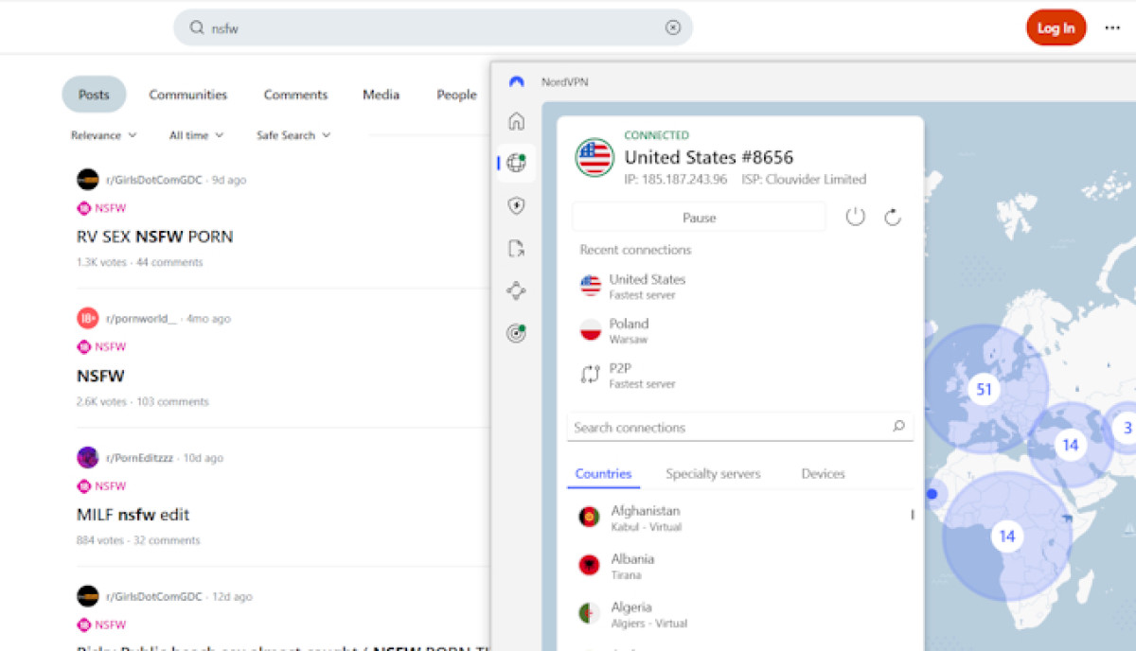Open the r/pornworld__ community link
1136x651 pixels.
click(141, 319)
